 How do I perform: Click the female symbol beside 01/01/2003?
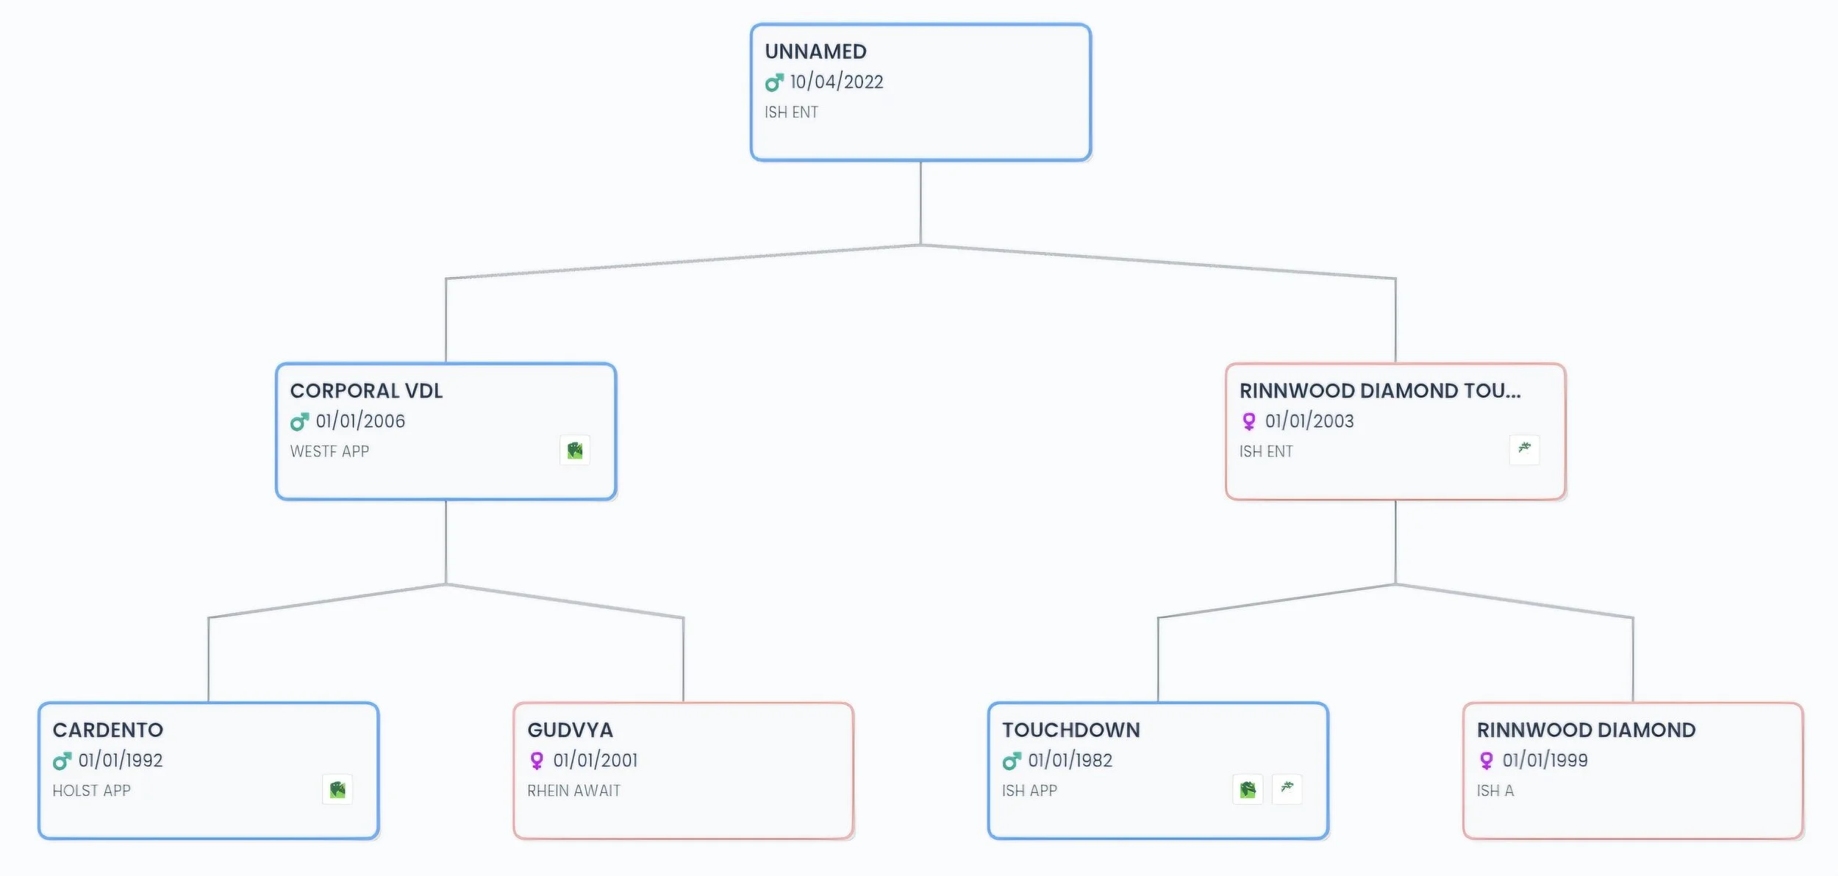[x=1249, y=421]
